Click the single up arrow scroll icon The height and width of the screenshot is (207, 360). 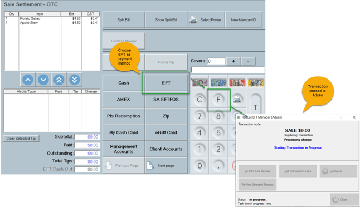click(x=28, y=80)
